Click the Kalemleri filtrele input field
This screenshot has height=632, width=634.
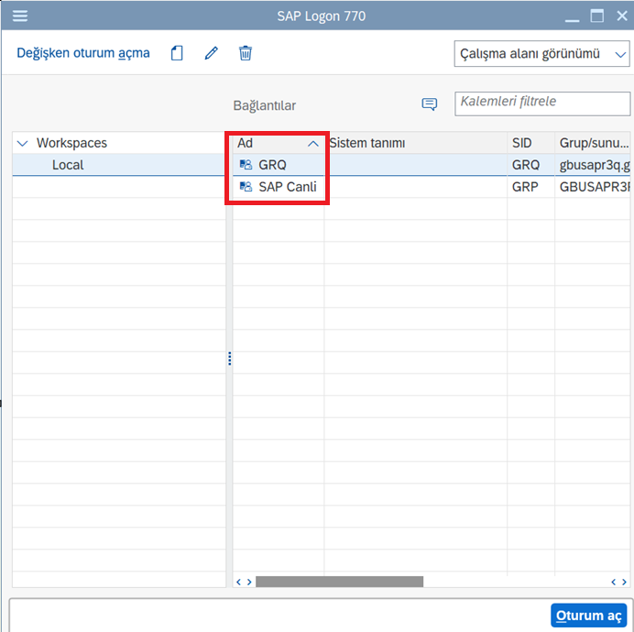[x=542, y=103]
